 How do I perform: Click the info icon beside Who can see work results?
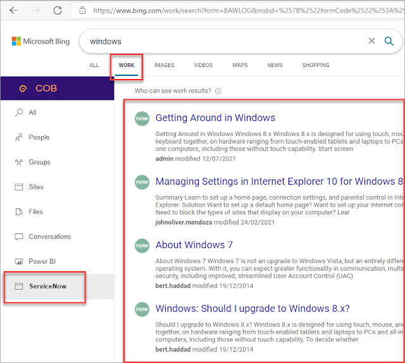pos(218,91)
